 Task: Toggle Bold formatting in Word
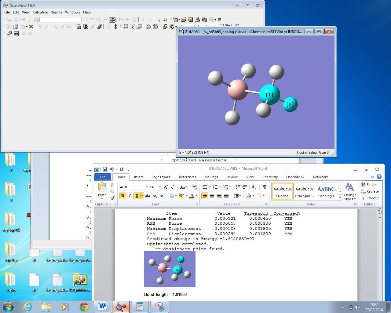(x=122, y=196)
